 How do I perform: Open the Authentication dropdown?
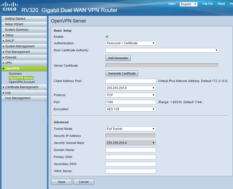pos(131,43)
